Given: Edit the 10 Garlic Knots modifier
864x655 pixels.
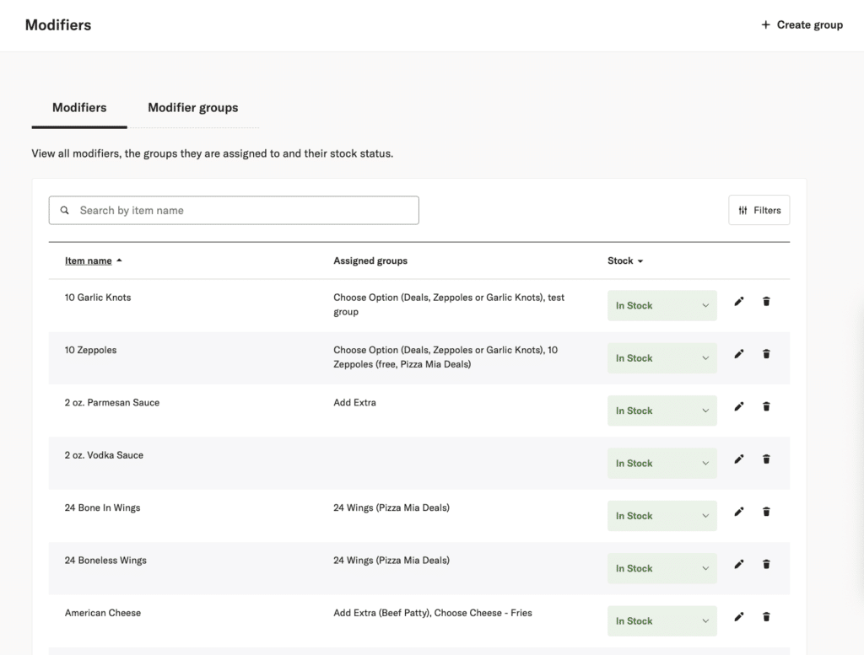Looking at the screenshot, I should click(739, 302).
